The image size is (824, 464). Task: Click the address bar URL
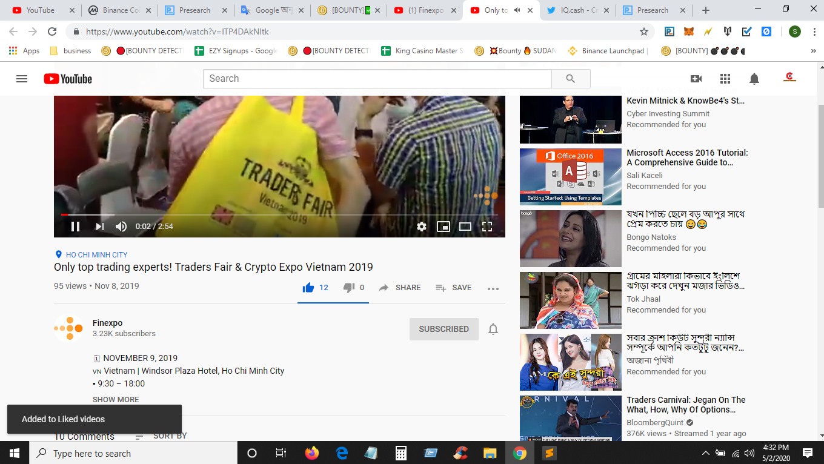178,31
